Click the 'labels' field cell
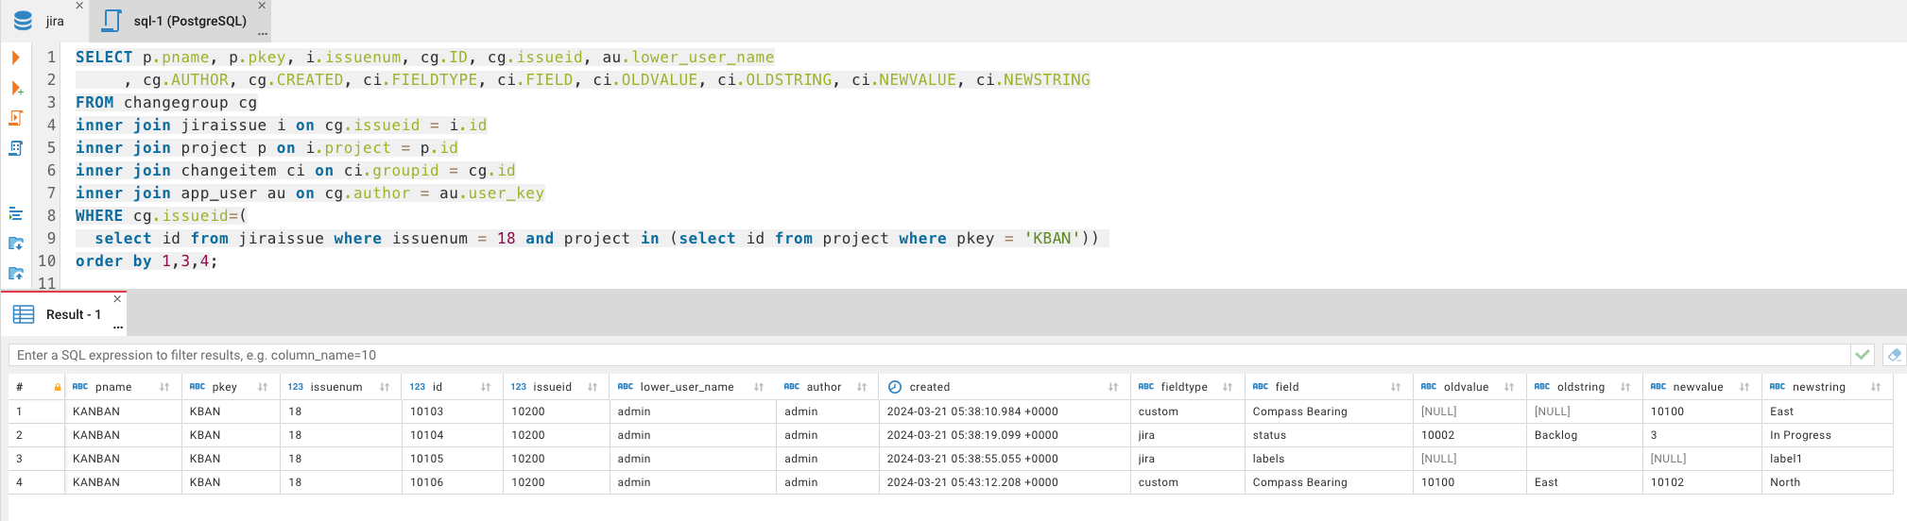This screenshot has width=1907, height=521. 1329,459
